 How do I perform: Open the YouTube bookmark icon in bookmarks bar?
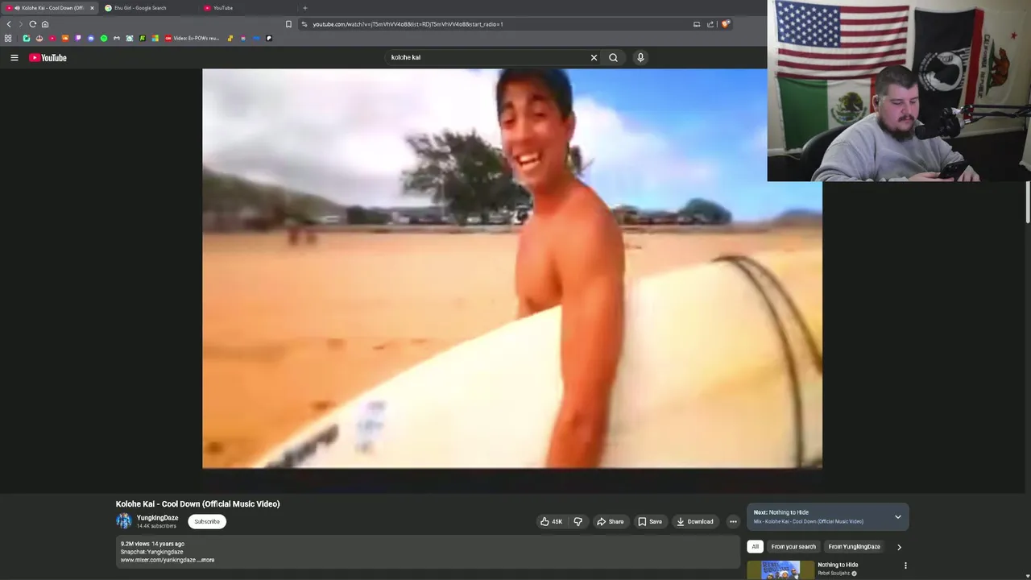click(x=52, y=38)
